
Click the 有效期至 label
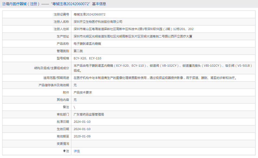click(63, 136)
